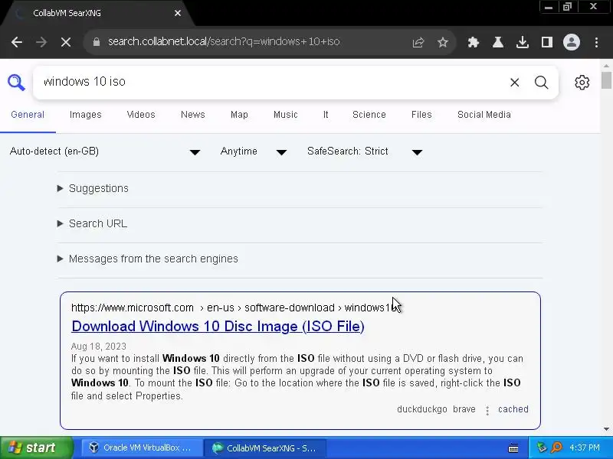Bookmark this page with the star
The width and height of the screenshot is (613, 459).
pos(443,42)
